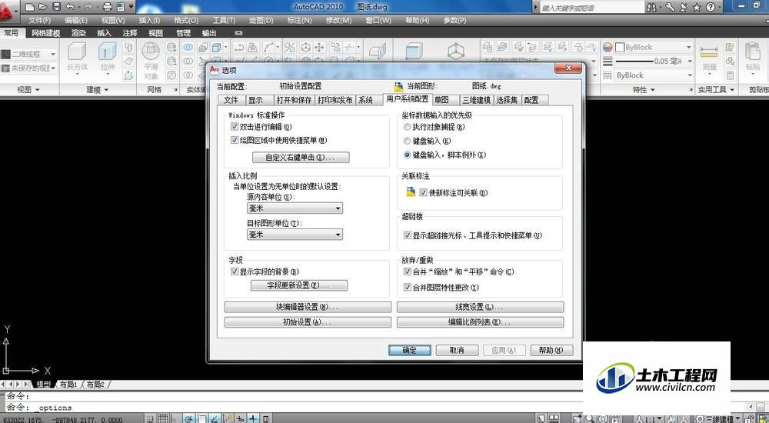The width and height of the screenshot is (769, 423).
Task: Select 键盘输入，脚本例外 radio option
Action: tap(407, 155)
